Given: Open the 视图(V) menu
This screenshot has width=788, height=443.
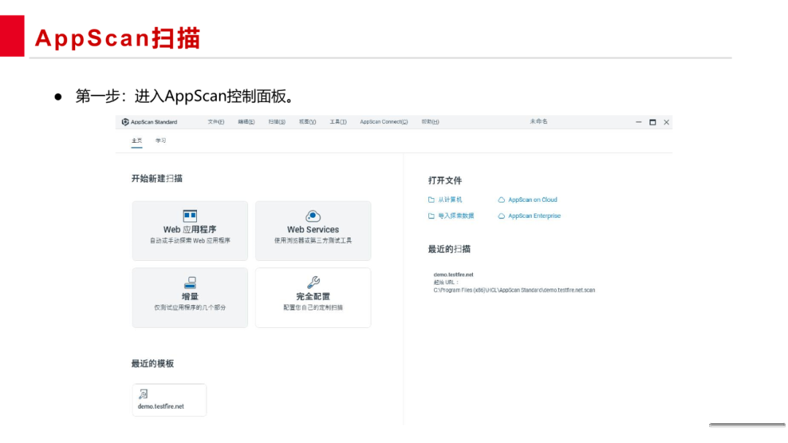Looking at the screenshot, I should point(308,122).
